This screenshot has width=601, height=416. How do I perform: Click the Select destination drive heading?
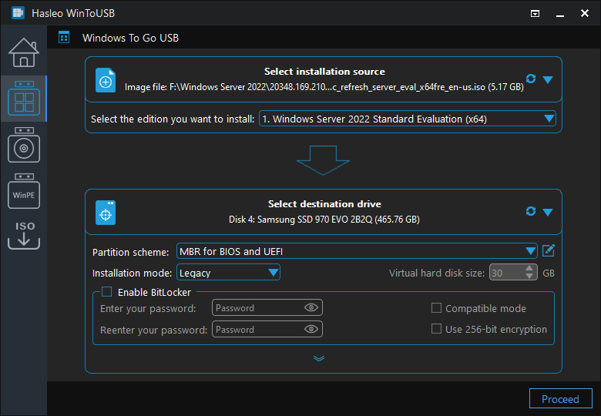click(324, 204)
